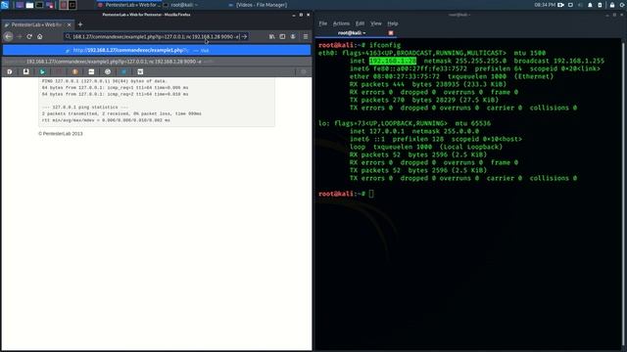Click PentesterLab 2013 copyright text
Viewport: 627px width, 352px height.
61,134
